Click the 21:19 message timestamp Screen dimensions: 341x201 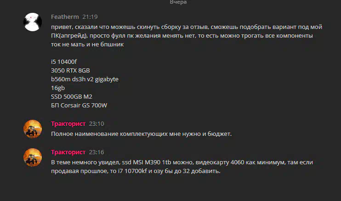tap(91, 17)
